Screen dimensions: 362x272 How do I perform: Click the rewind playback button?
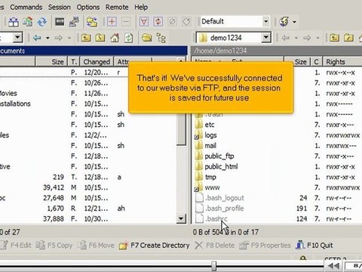(x=334, y=266)
